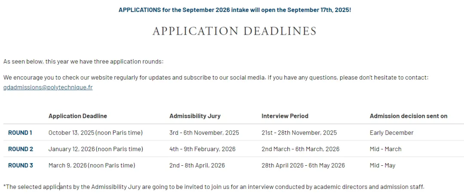This screenshot has height=194, width=464.
Task: Click the 3rd - 6th November, 2025 cell
Action: pos(204,133)
